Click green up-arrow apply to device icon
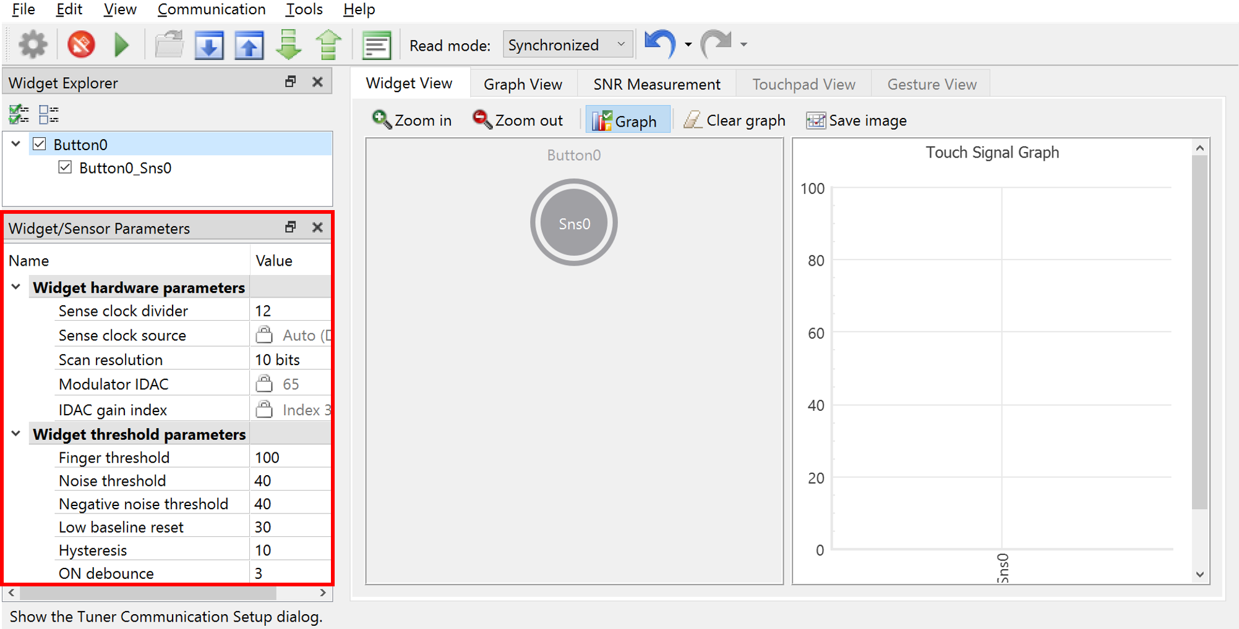 (x=328, y=44)
